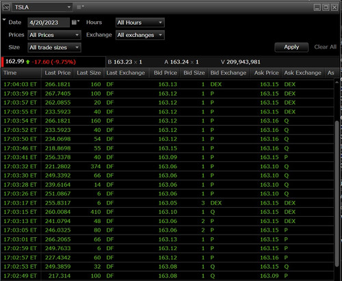Click bid price 163.05 in the 17:03:17 row
342x281 pixels.
point(168,203)
